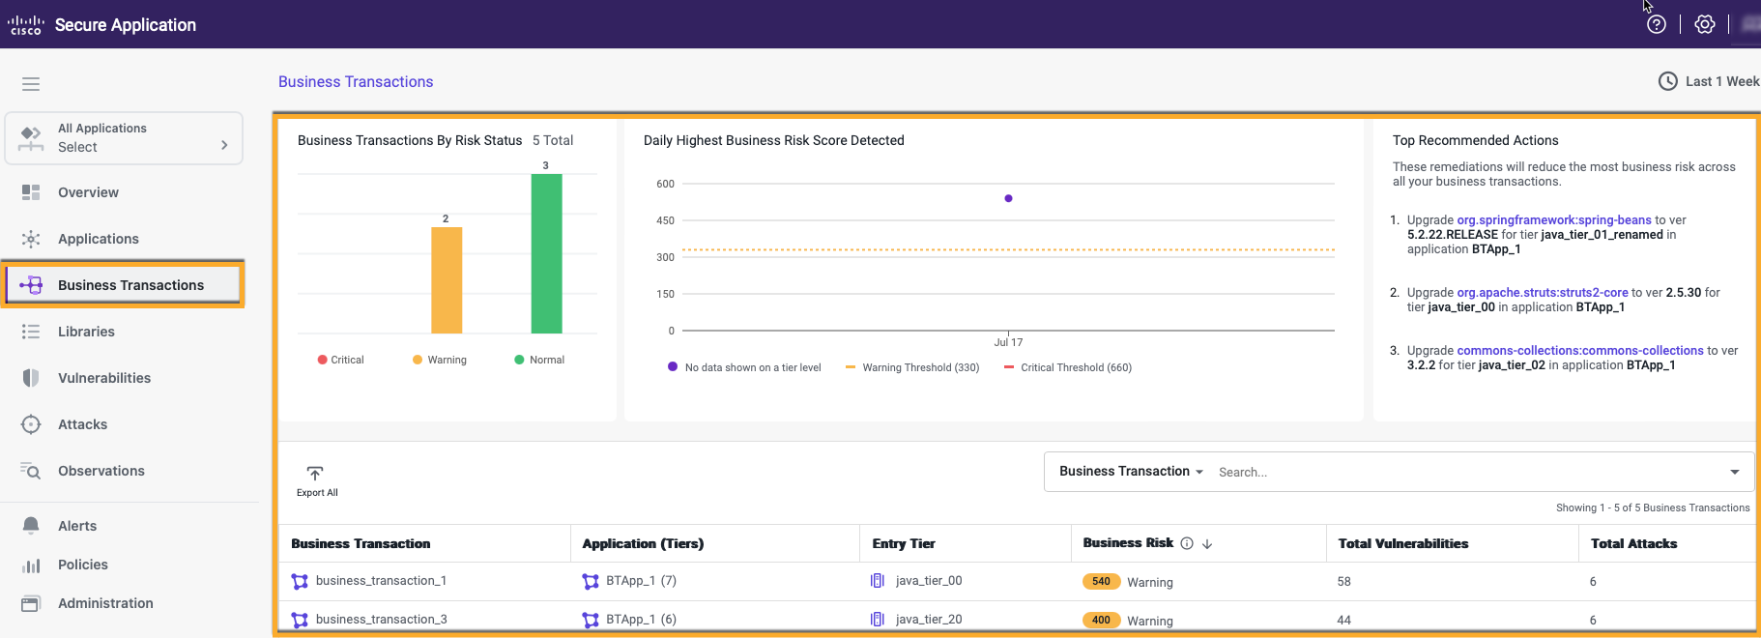Select Vulnerabilities in sidebar
This screenshot has height=638, width=1761.
(x=104, y=378)
